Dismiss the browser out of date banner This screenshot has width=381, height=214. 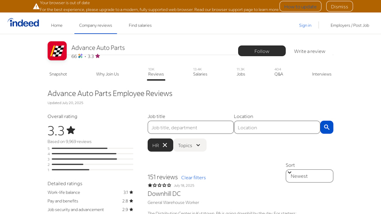pos(340,7)
